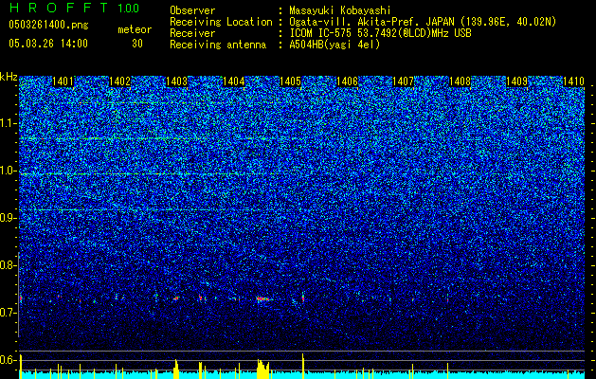This screenshot has height=379, width=596.
Task: Click the kHz axis unit label
Action: point(9,77)
